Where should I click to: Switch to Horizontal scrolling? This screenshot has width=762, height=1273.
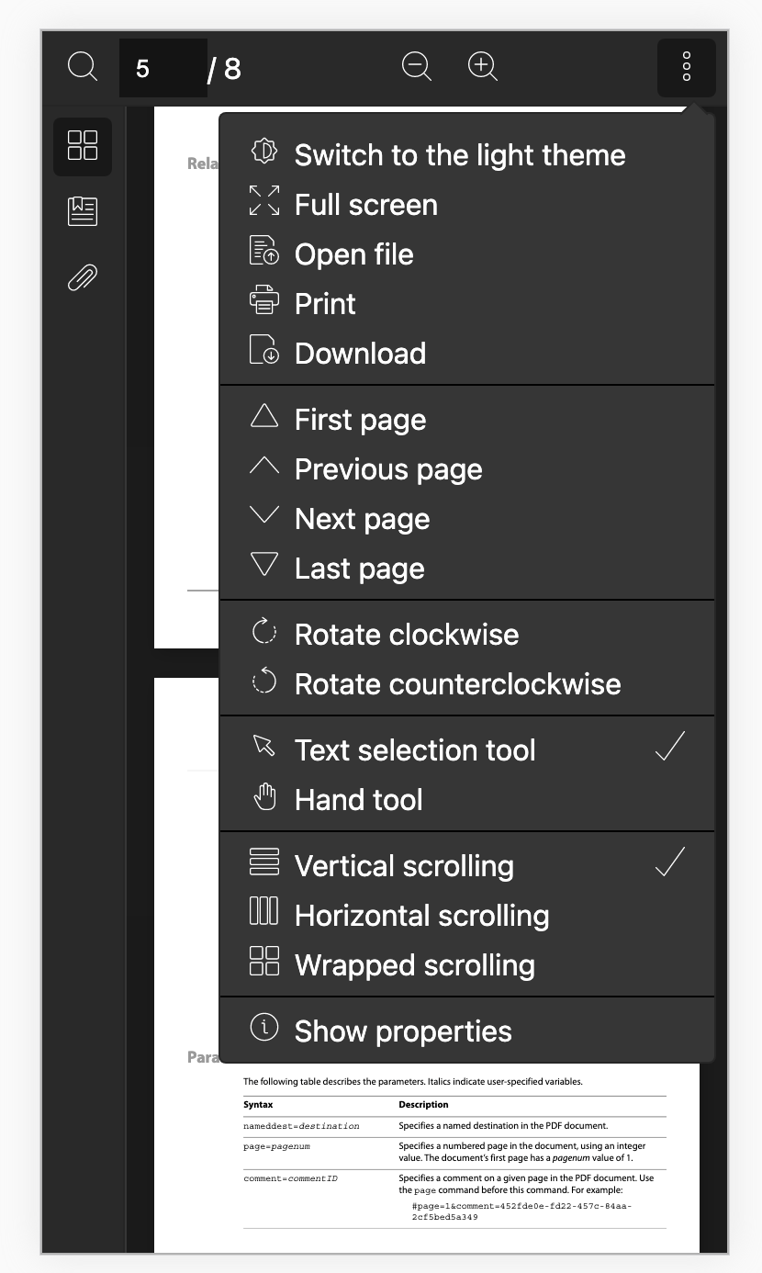click(x=421, y=915)
